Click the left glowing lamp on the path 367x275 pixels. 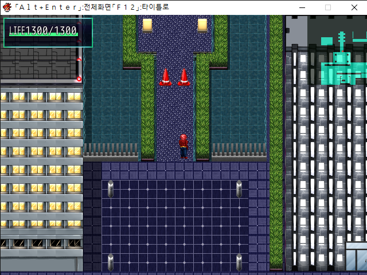147,25
